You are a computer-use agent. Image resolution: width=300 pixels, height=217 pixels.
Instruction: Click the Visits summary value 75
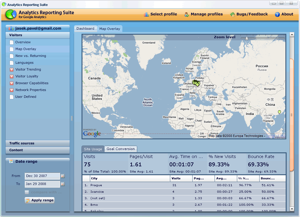(x=87, y=165)
